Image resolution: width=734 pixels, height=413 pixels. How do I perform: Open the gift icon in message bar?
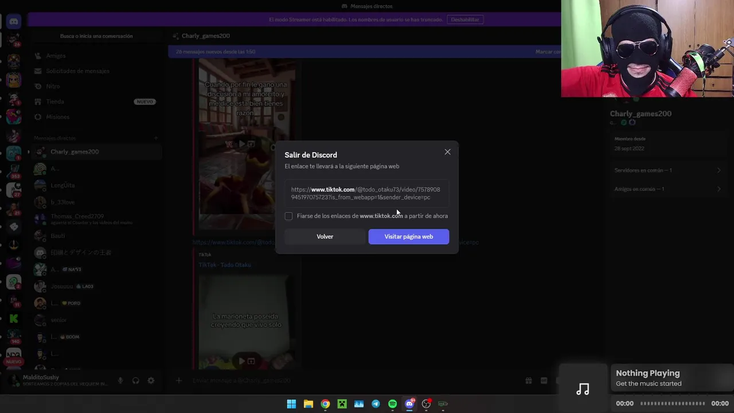coord(529,380)
